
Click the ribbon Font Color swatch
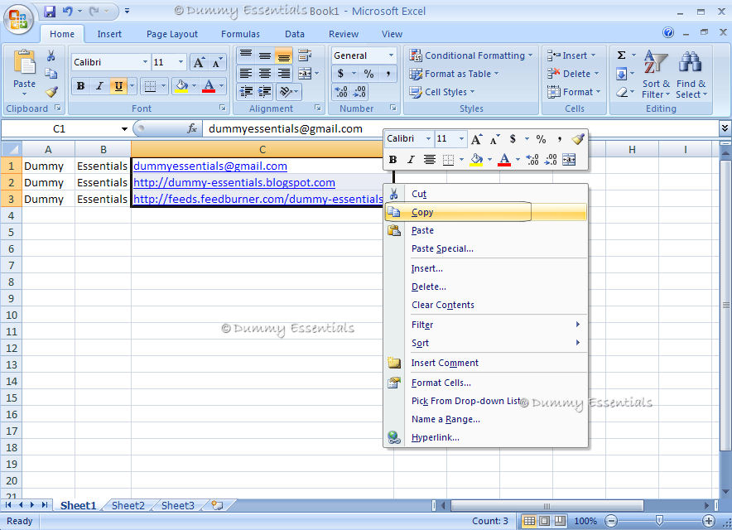209,86
